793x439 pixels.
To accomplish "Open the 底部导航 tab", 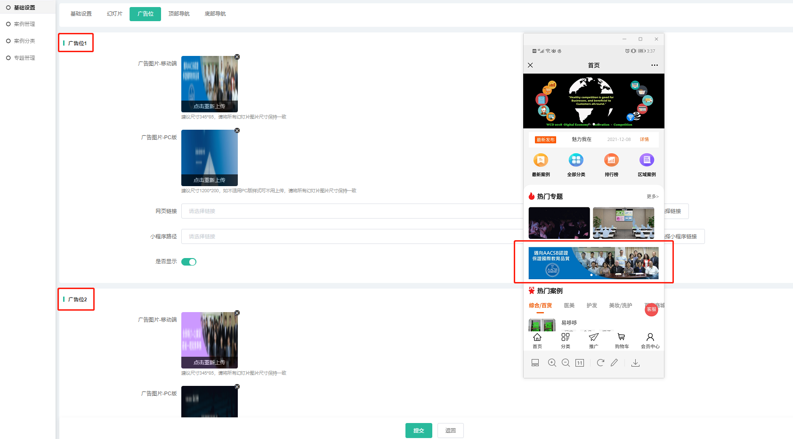I will click(215, 14).
